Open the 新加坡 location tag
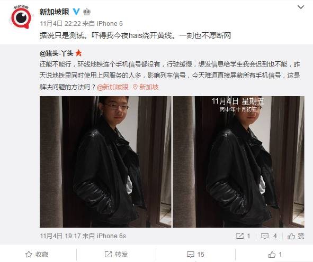Screen dimensions: 313x262 tap(146, 87)
